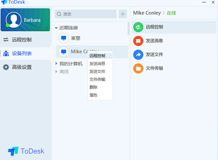Viewport: 218px width, 160px height.
Task: Select the 家里 device row
Action: (x=92, y=38)
